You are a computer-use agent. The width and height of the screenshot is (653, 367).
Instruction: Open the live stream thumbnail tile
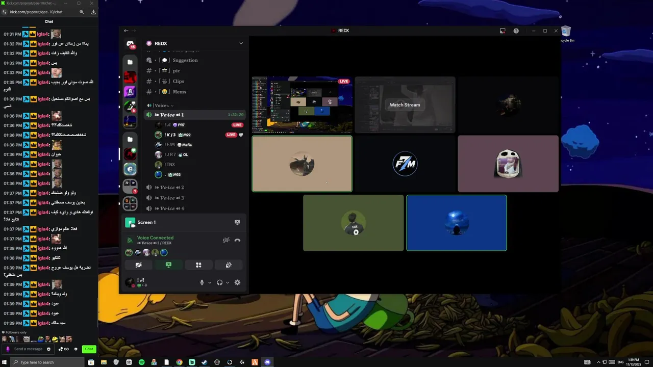tap(302, 104)
